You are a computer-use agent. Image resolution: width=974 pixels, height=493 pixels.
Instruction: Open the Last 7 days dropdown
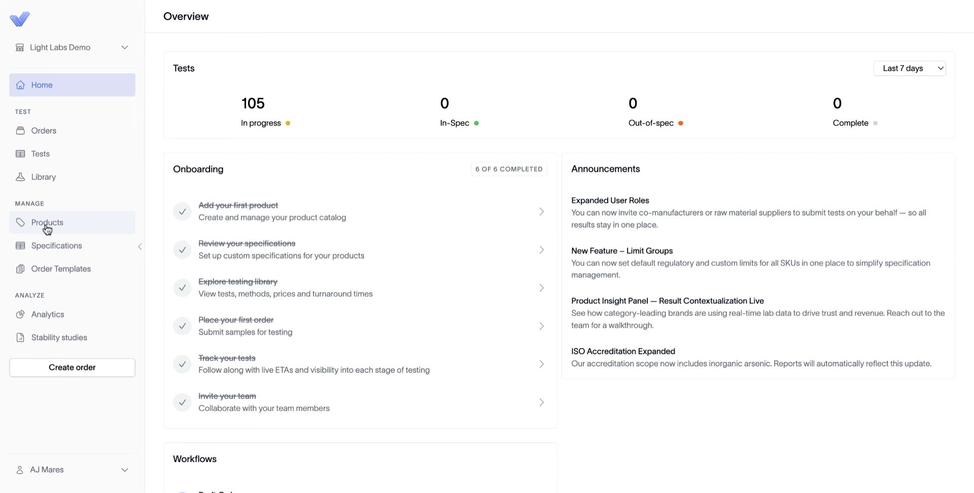[x=910, y=68]
